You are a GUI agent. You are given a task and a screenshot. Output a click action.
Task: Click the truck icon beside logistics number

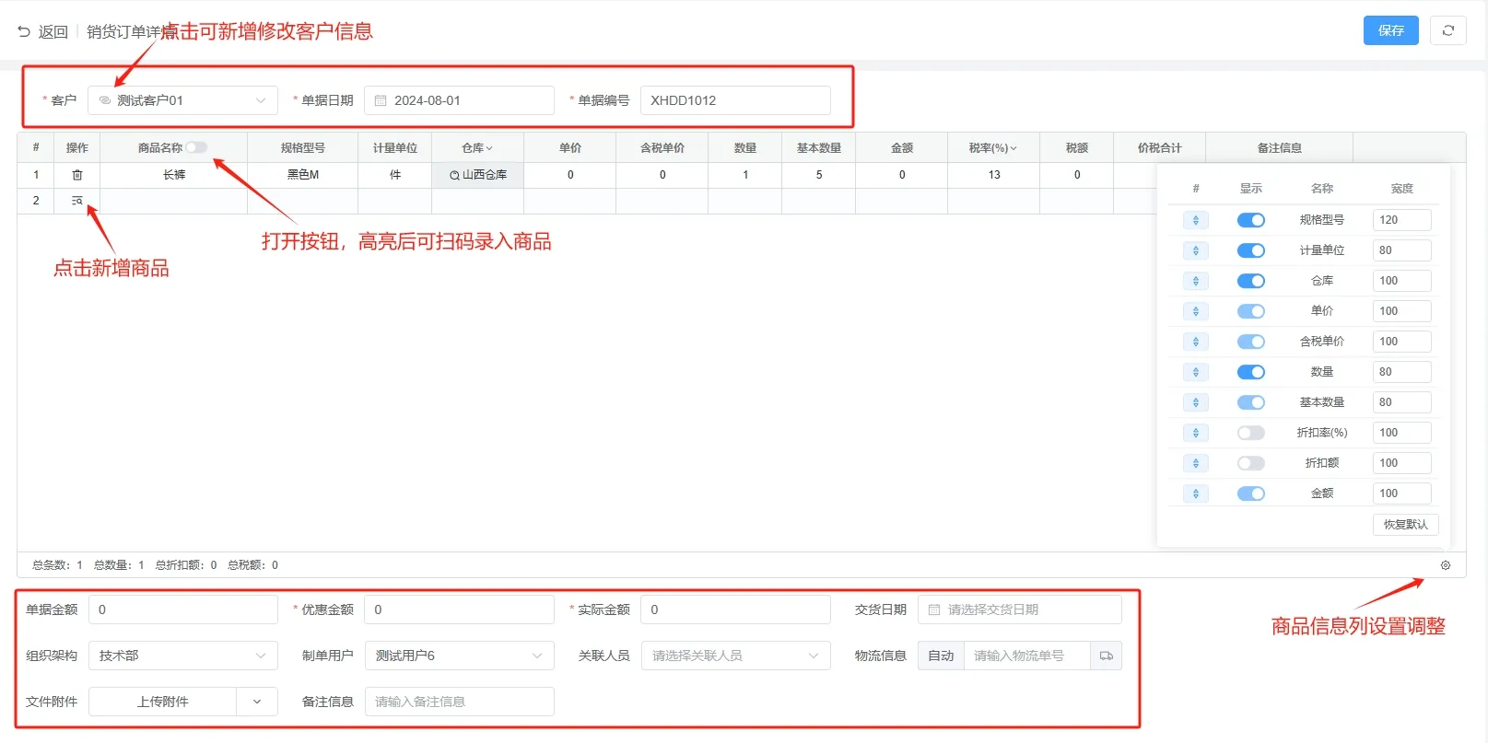(x=1106, y=656)
